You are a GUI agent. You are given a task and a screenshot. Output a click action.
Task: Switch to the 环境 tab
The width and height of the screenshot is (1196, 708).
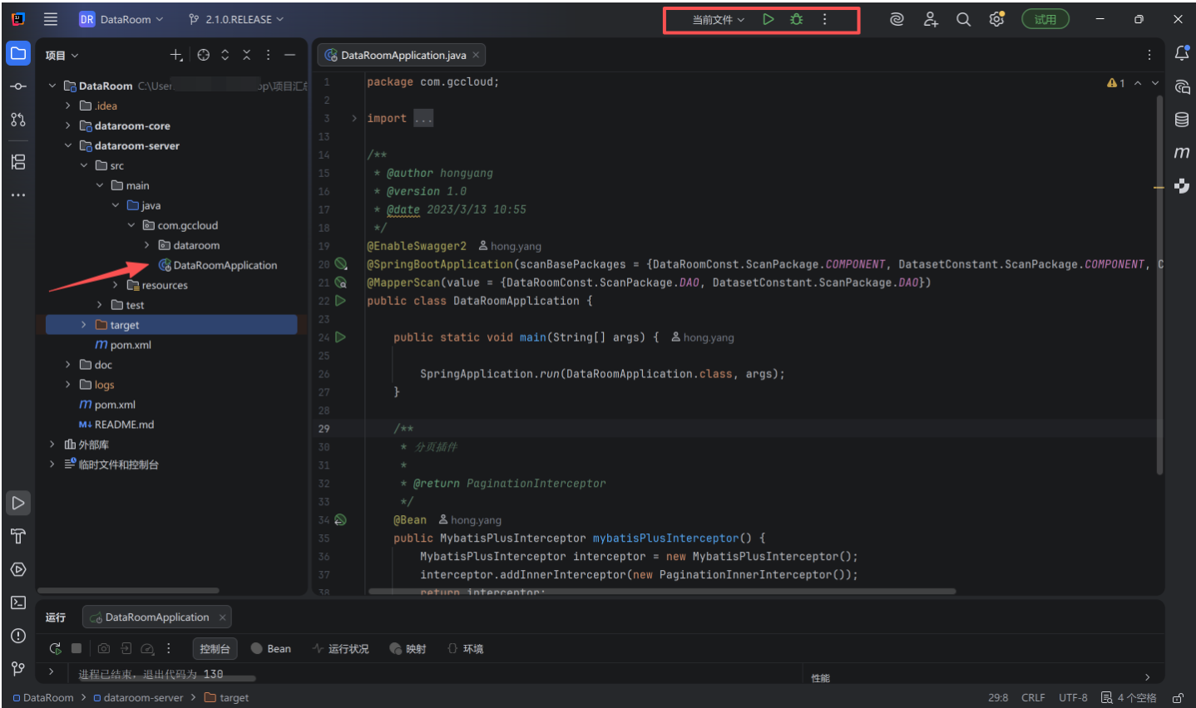465,648
